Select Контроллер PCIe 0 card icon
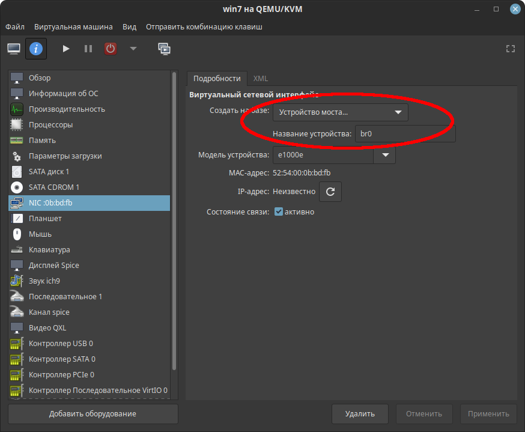525x432 pixels. click(17, 375)
